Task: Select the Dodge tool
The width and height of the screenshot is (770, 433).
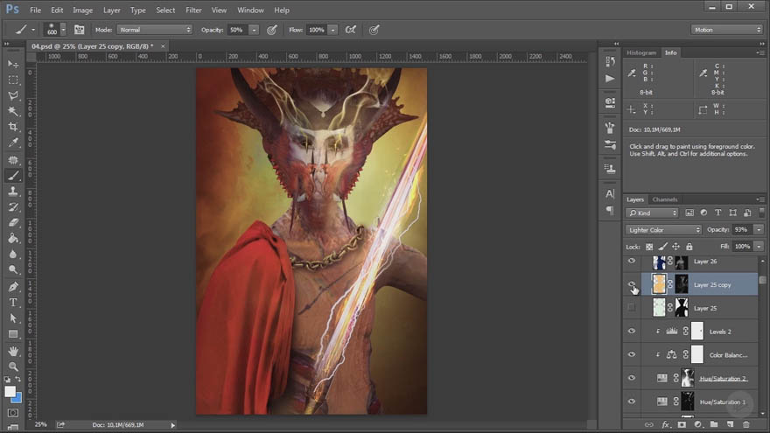Action: [x=13, y=269]
